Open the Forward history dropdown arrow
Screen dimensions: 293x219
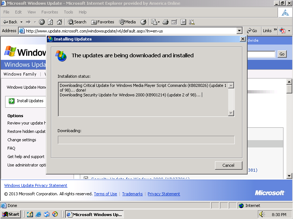point(35,22)
